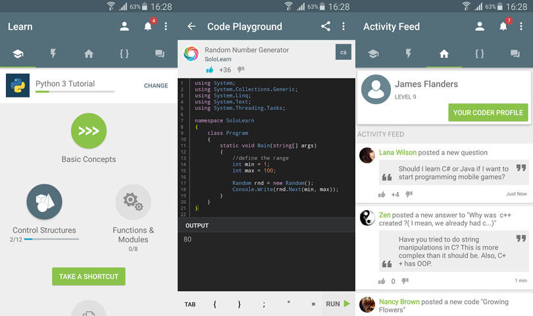533x316 pixels.
Task: Downvote Random Number Generator code
Action: 241,70
